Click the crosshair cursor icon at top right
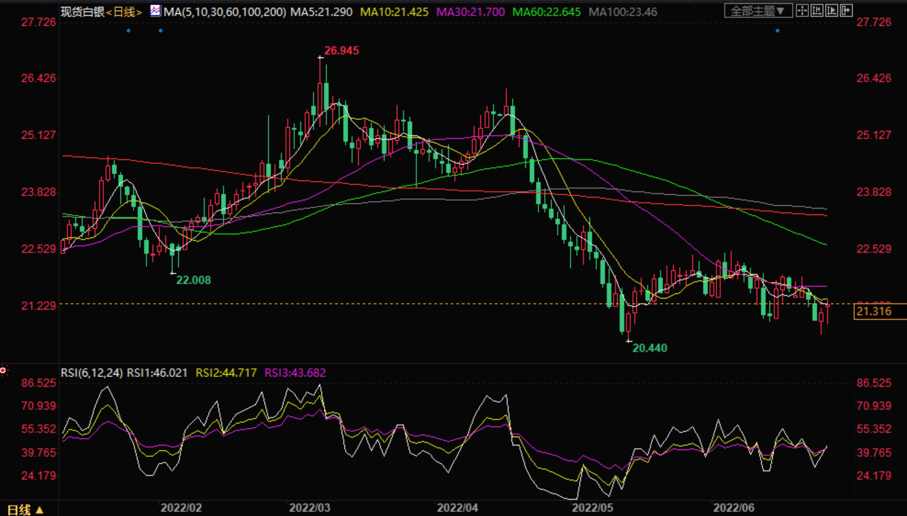This screenshot has height=516, width=907. (x=802, y=10)
